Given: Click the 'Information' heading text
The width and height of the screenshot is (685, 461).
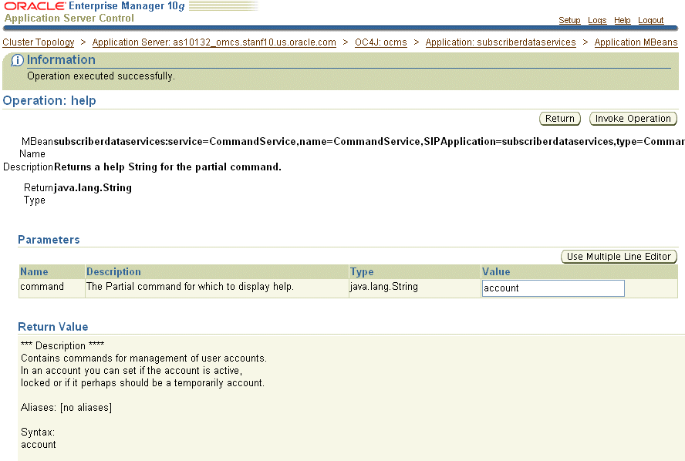Looking at the screenshot, I should pos(61,60).
